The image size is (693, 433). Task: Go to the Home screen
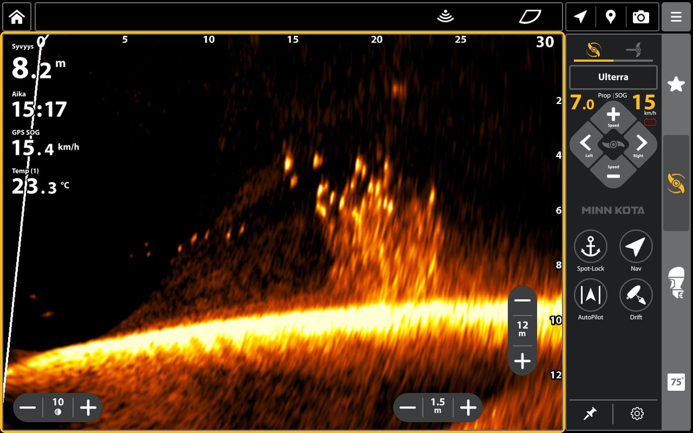pos(17,17)
